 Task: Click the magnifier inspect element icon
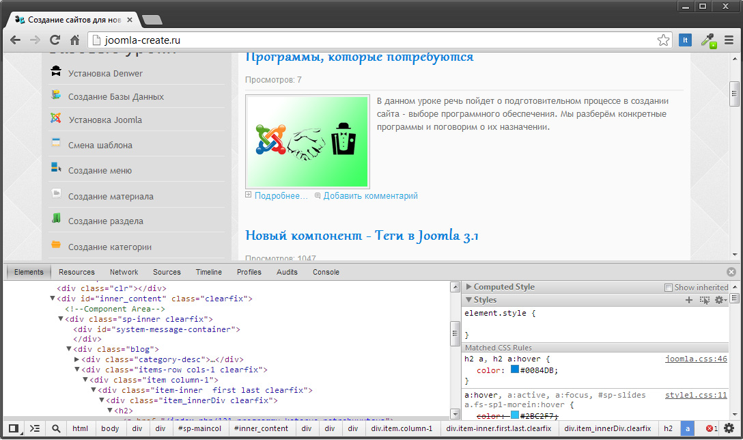point(56,428)
